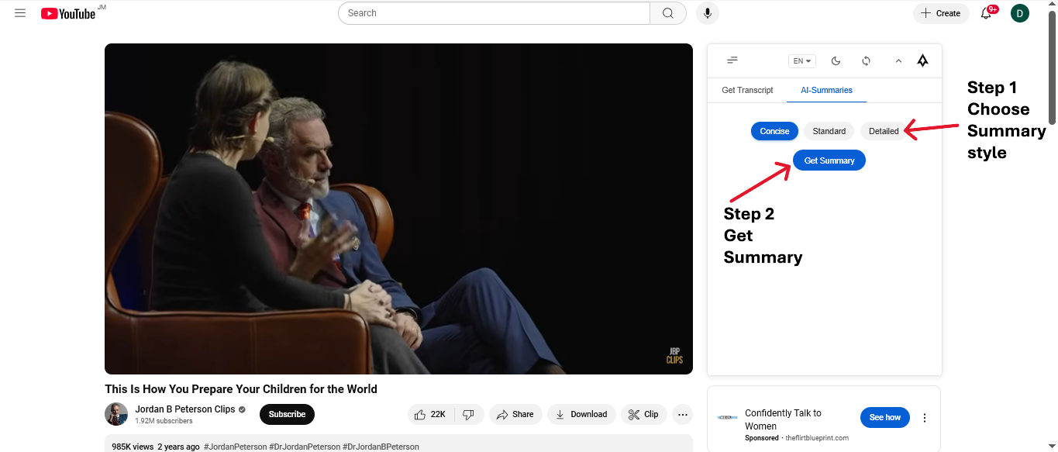This screenshot has height=452, width=1058.
Task: Click the ad thumbnail image
Action: pyautogui.click(x=727, y=418)
